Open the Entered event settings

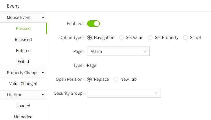pyautogui.click(x=23, y=51)
